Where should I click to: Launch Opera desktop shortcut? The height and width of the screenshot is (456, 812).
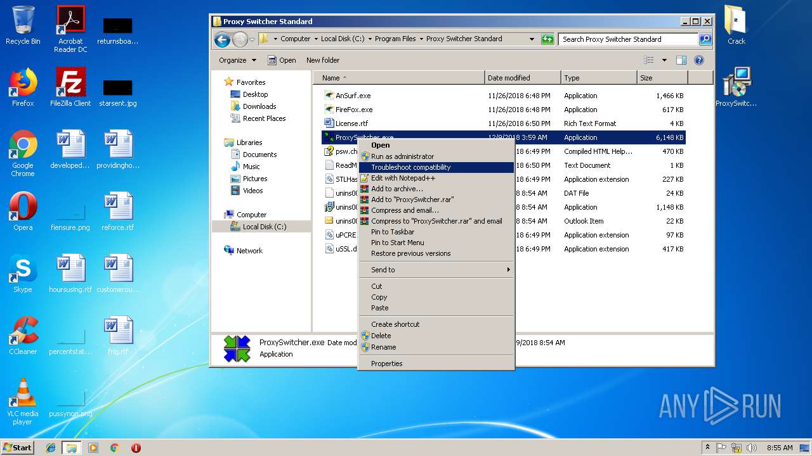pos(23,212)
